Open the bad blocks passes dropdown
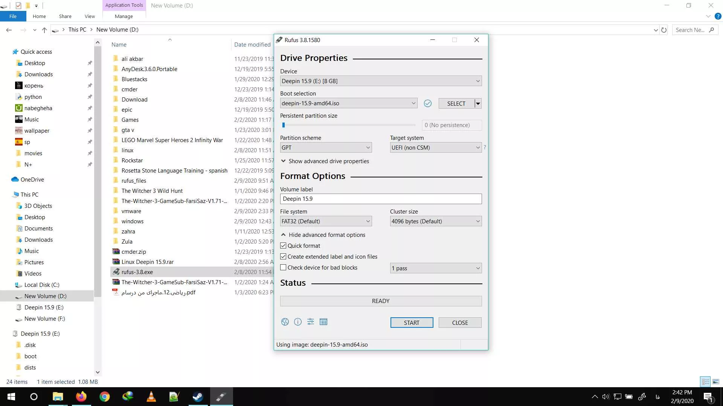The width and height of the screenshot is (723, 406). point(436,268)
